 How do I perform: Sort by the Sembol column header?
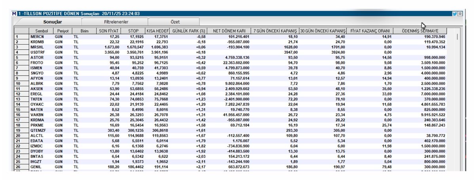(x=42, y=31)
